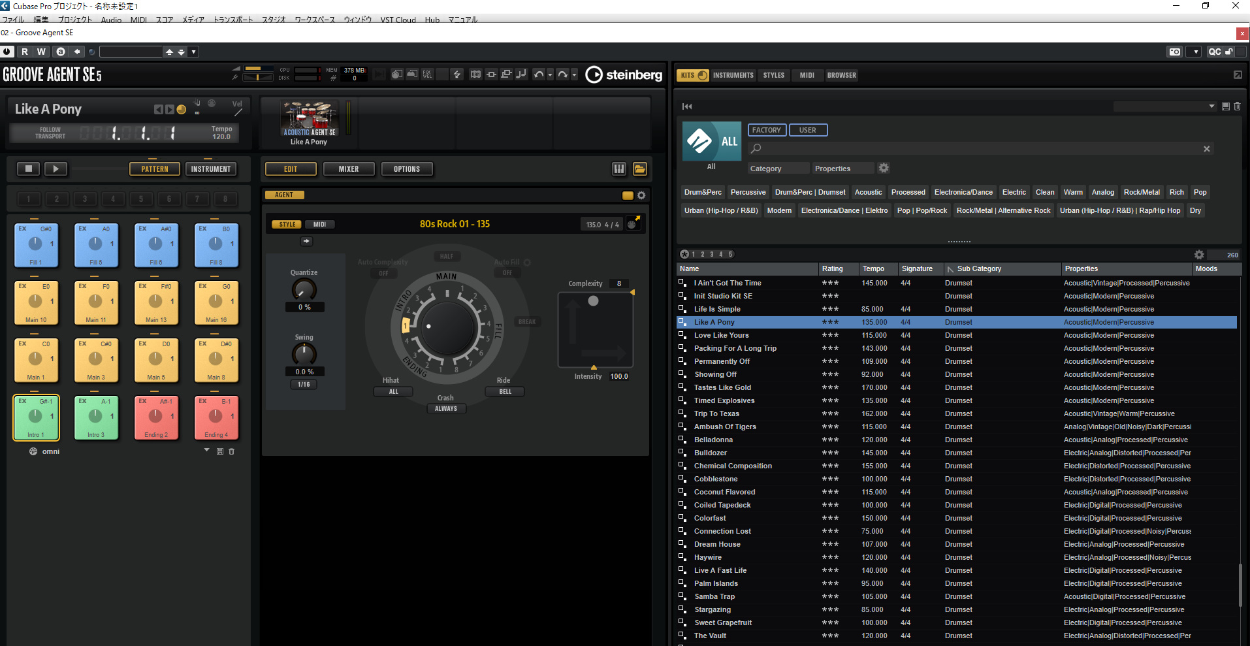Open Crash ALWAYS selector
1250x646 pixels.
pos(446,408)
